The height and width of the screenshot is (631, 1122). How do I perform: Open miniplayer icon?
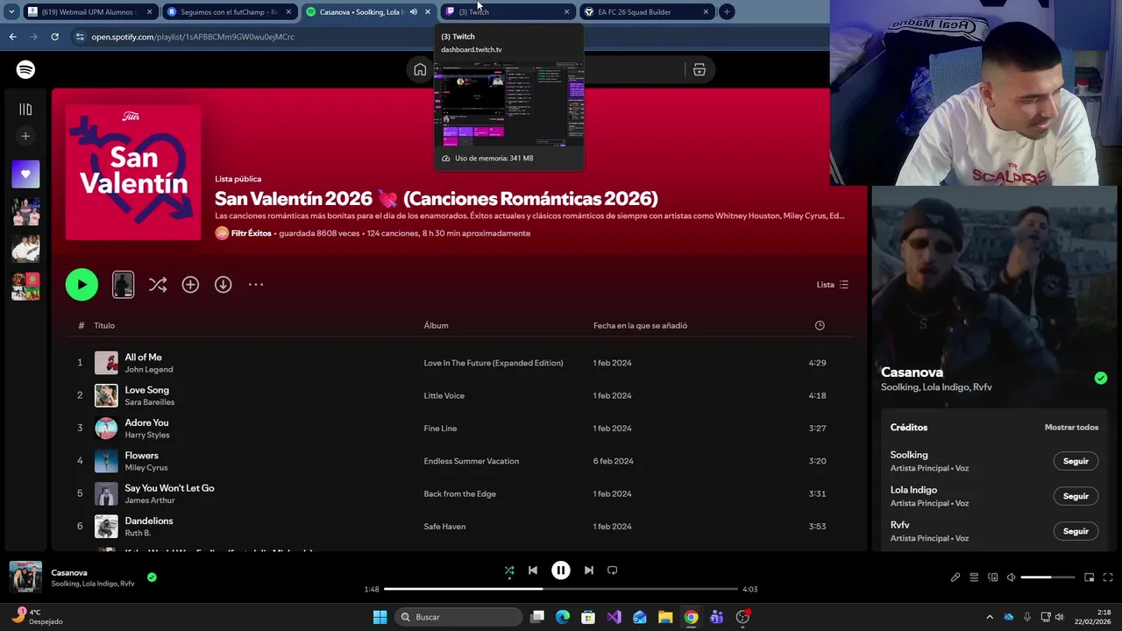click(x=1090, y=578)
